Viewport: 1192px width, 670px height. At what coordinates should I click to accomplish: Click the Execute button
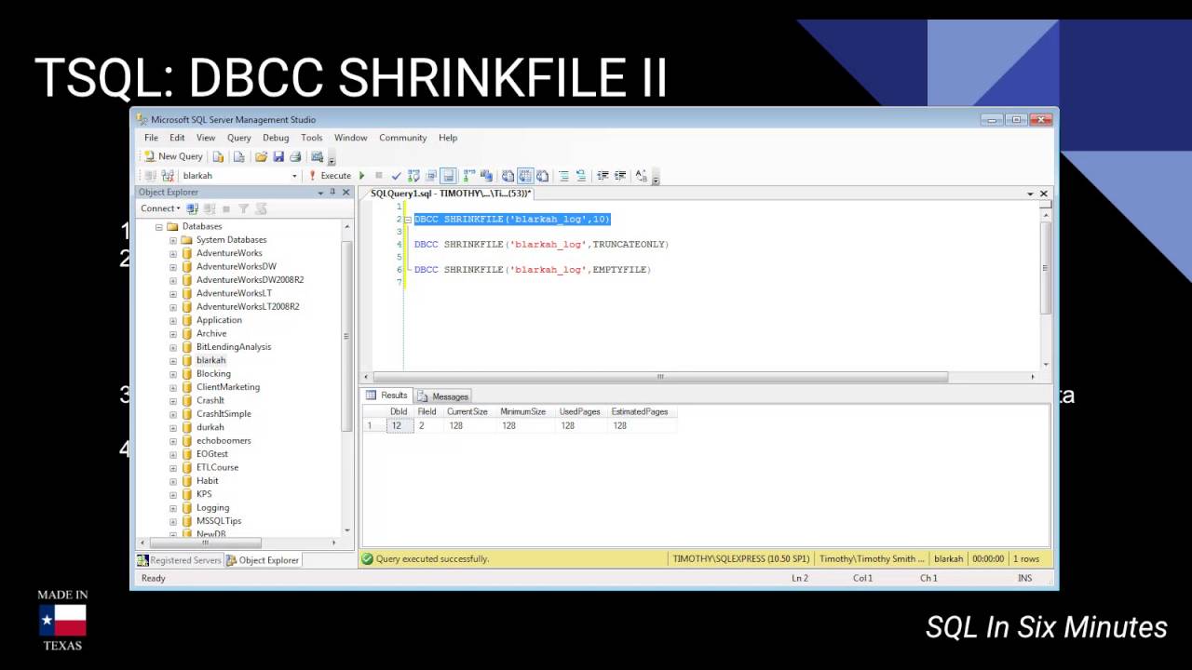click(x=330, y=175)
